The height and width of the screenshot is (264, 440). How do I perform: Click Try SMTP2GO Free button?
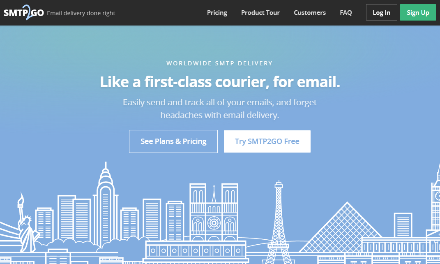pyautogui.click(x=267, y=141)
